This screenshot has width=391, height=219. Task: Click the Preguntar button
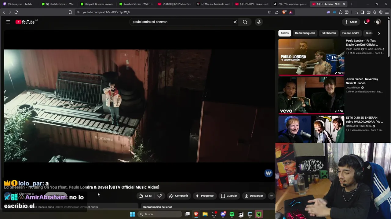pyautogui.click(x=204, y=196)
